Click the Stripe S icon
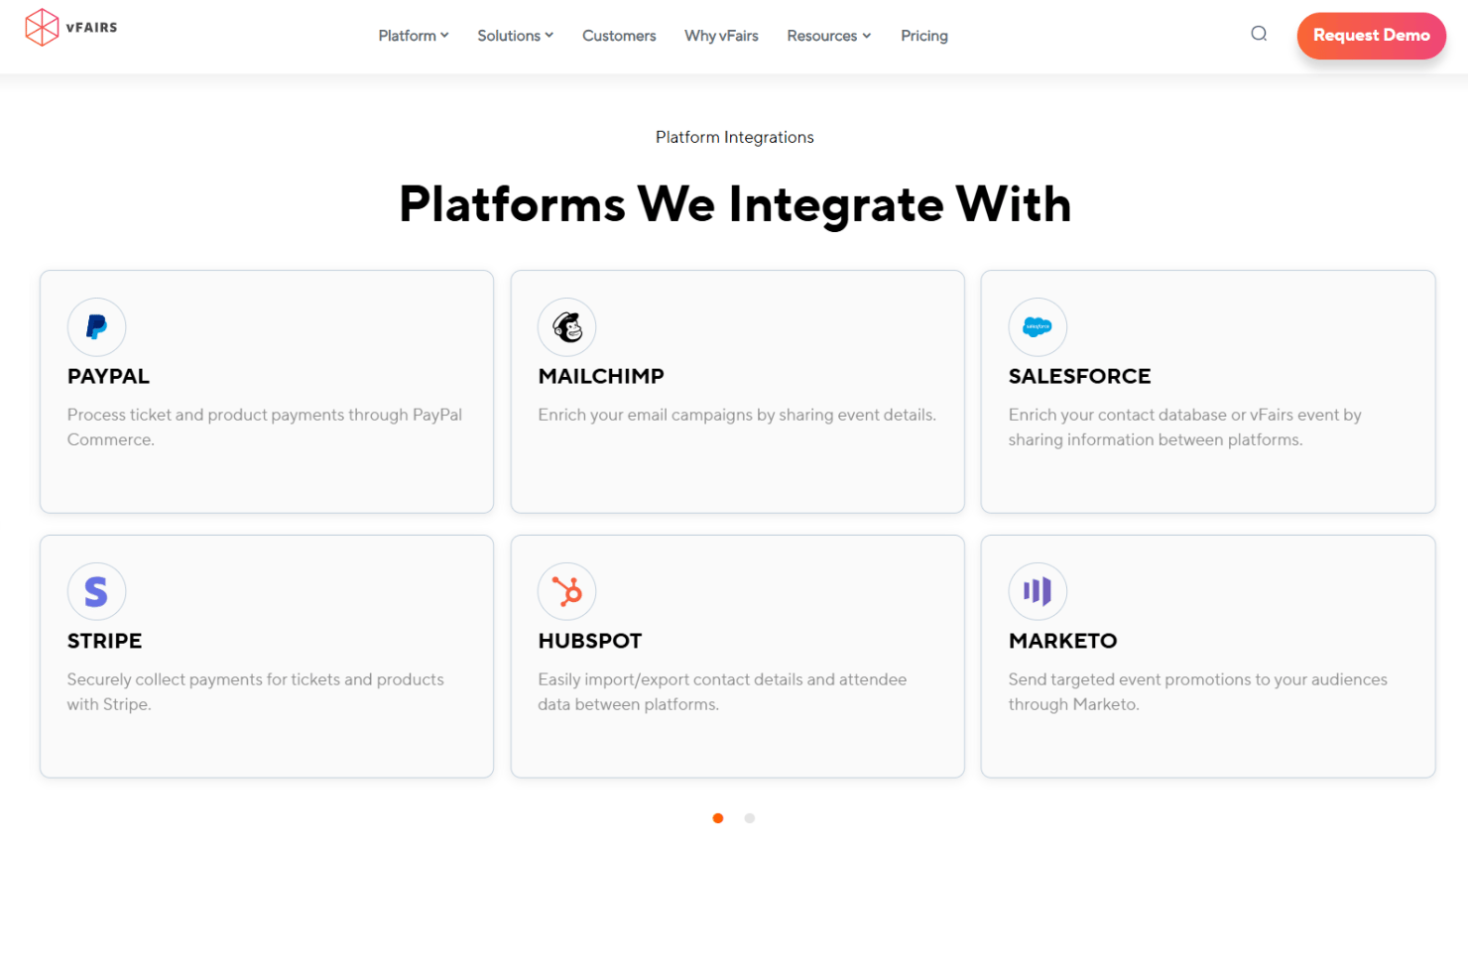The width and height of the screenshot is (1468, 979). (96, 592)
